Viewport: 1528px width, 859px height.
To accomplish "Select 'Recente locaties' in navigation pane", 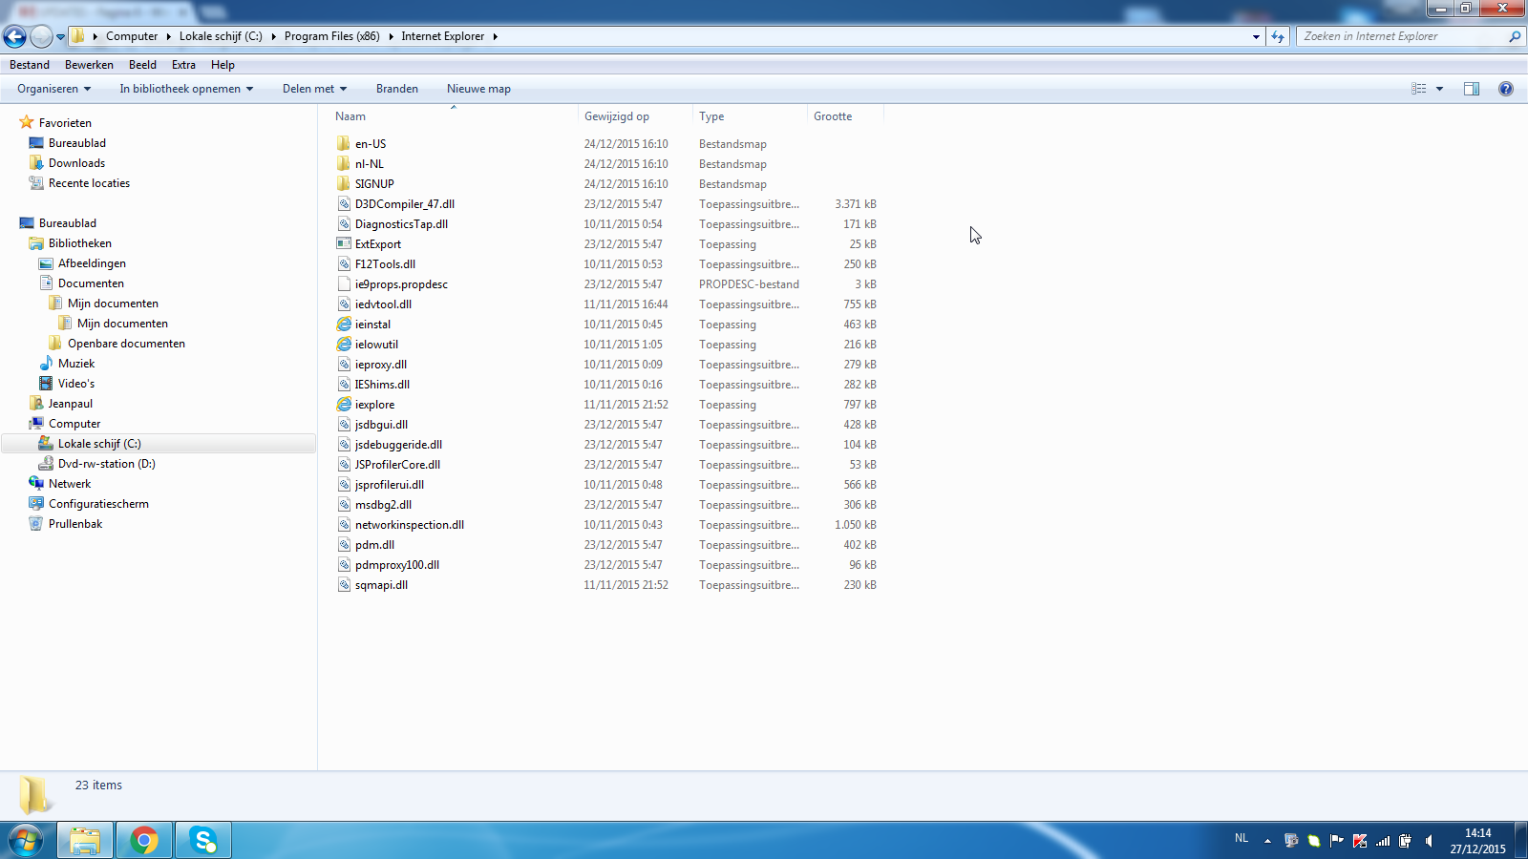I will [x=89, y=183].
